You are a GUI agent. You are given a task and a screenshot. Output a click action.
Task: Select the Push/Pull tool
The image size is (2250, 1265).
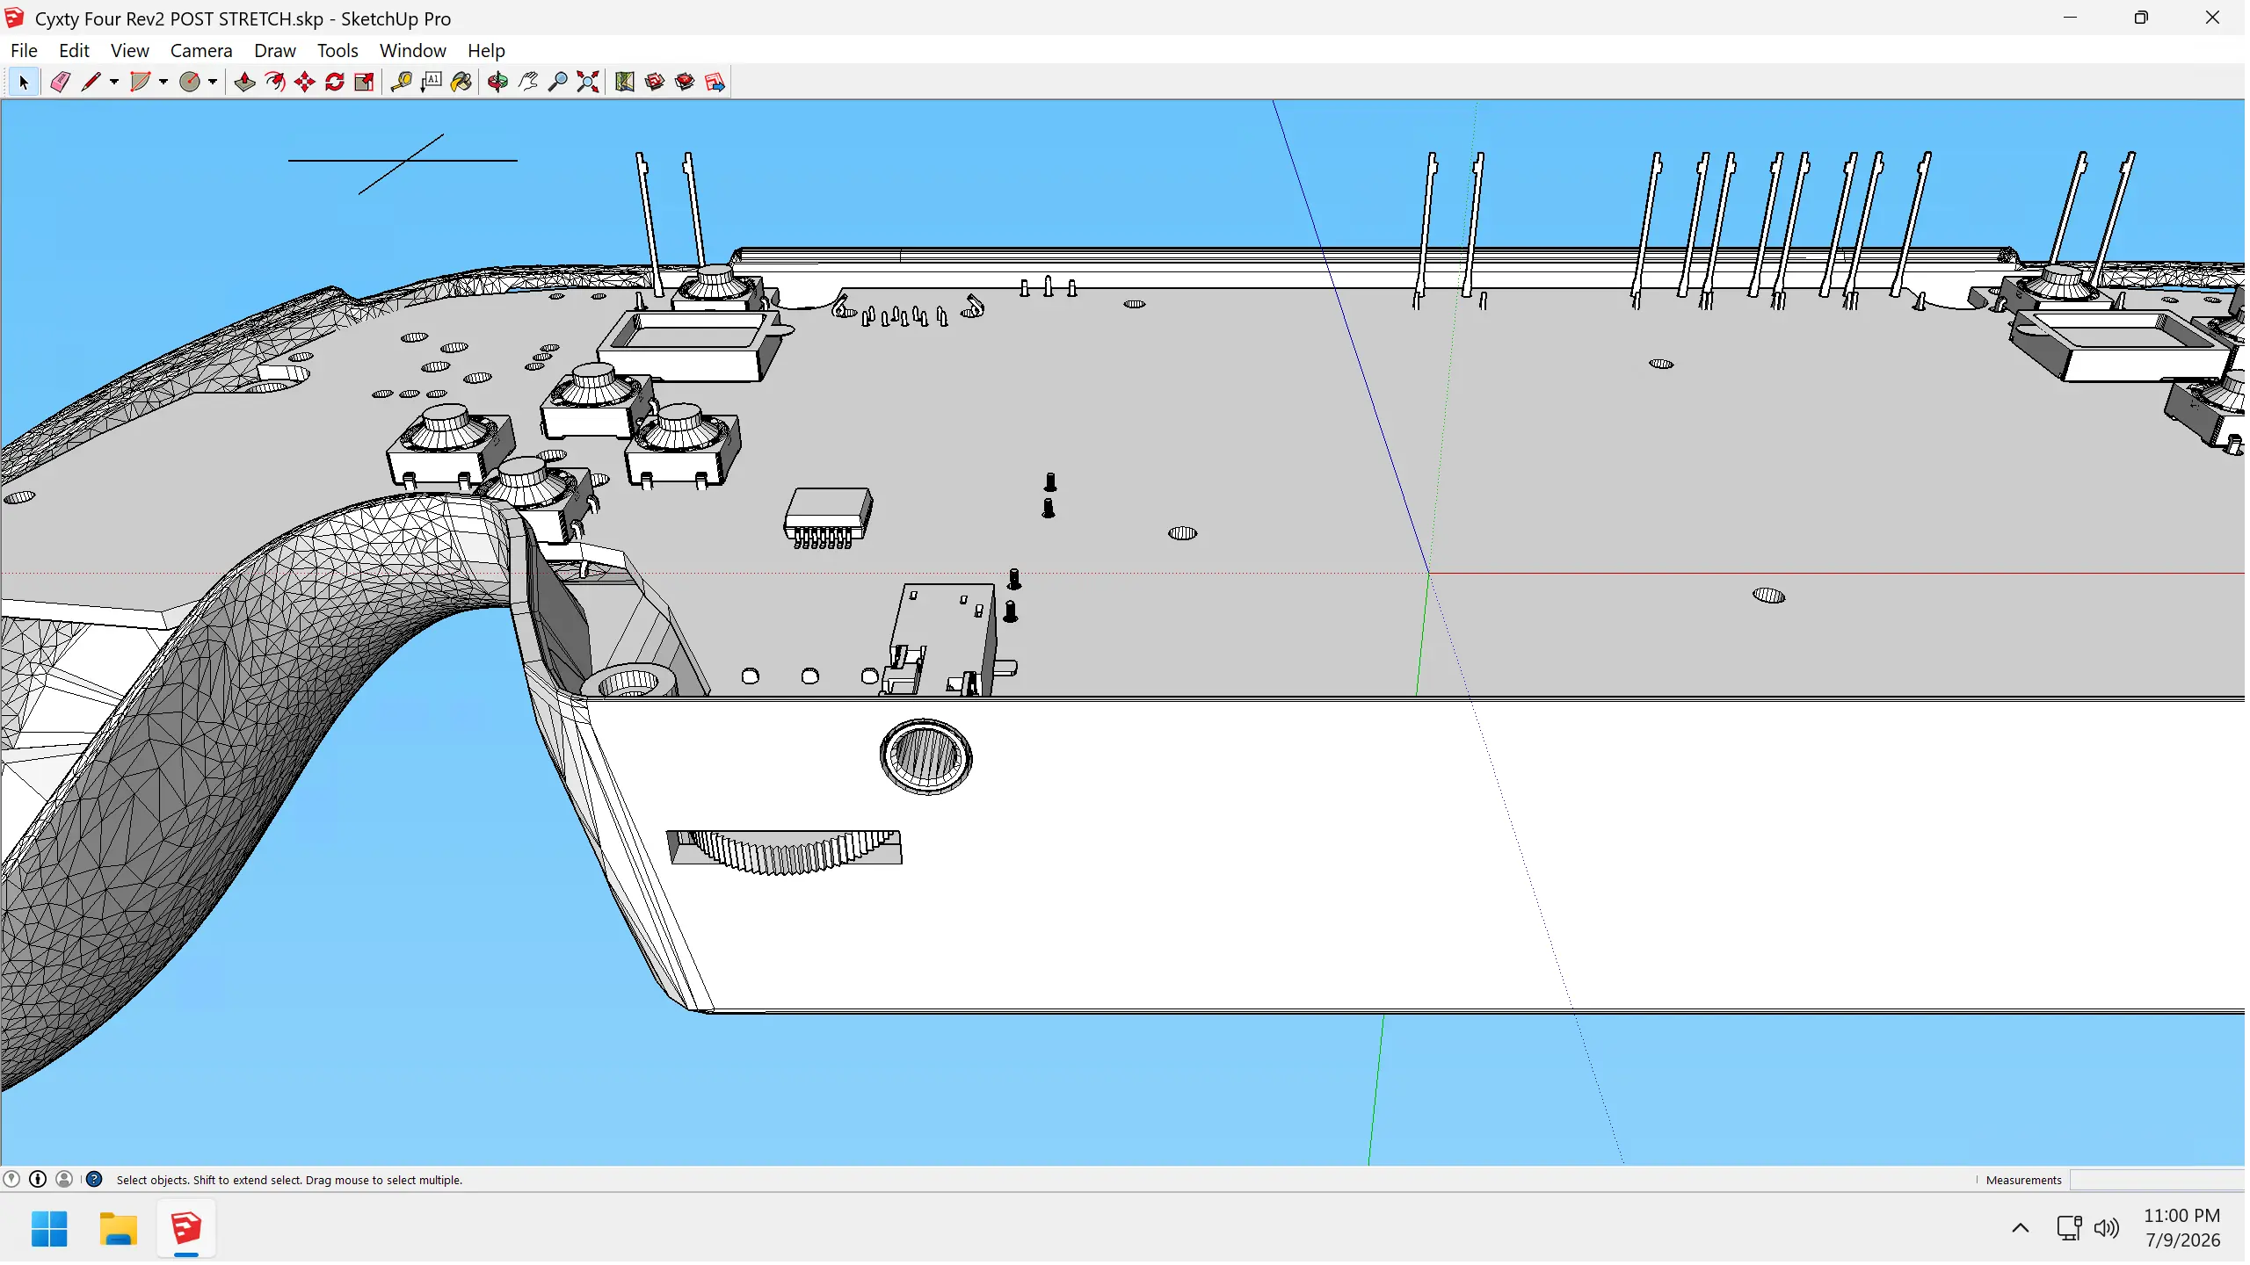[x=244, y=82]
